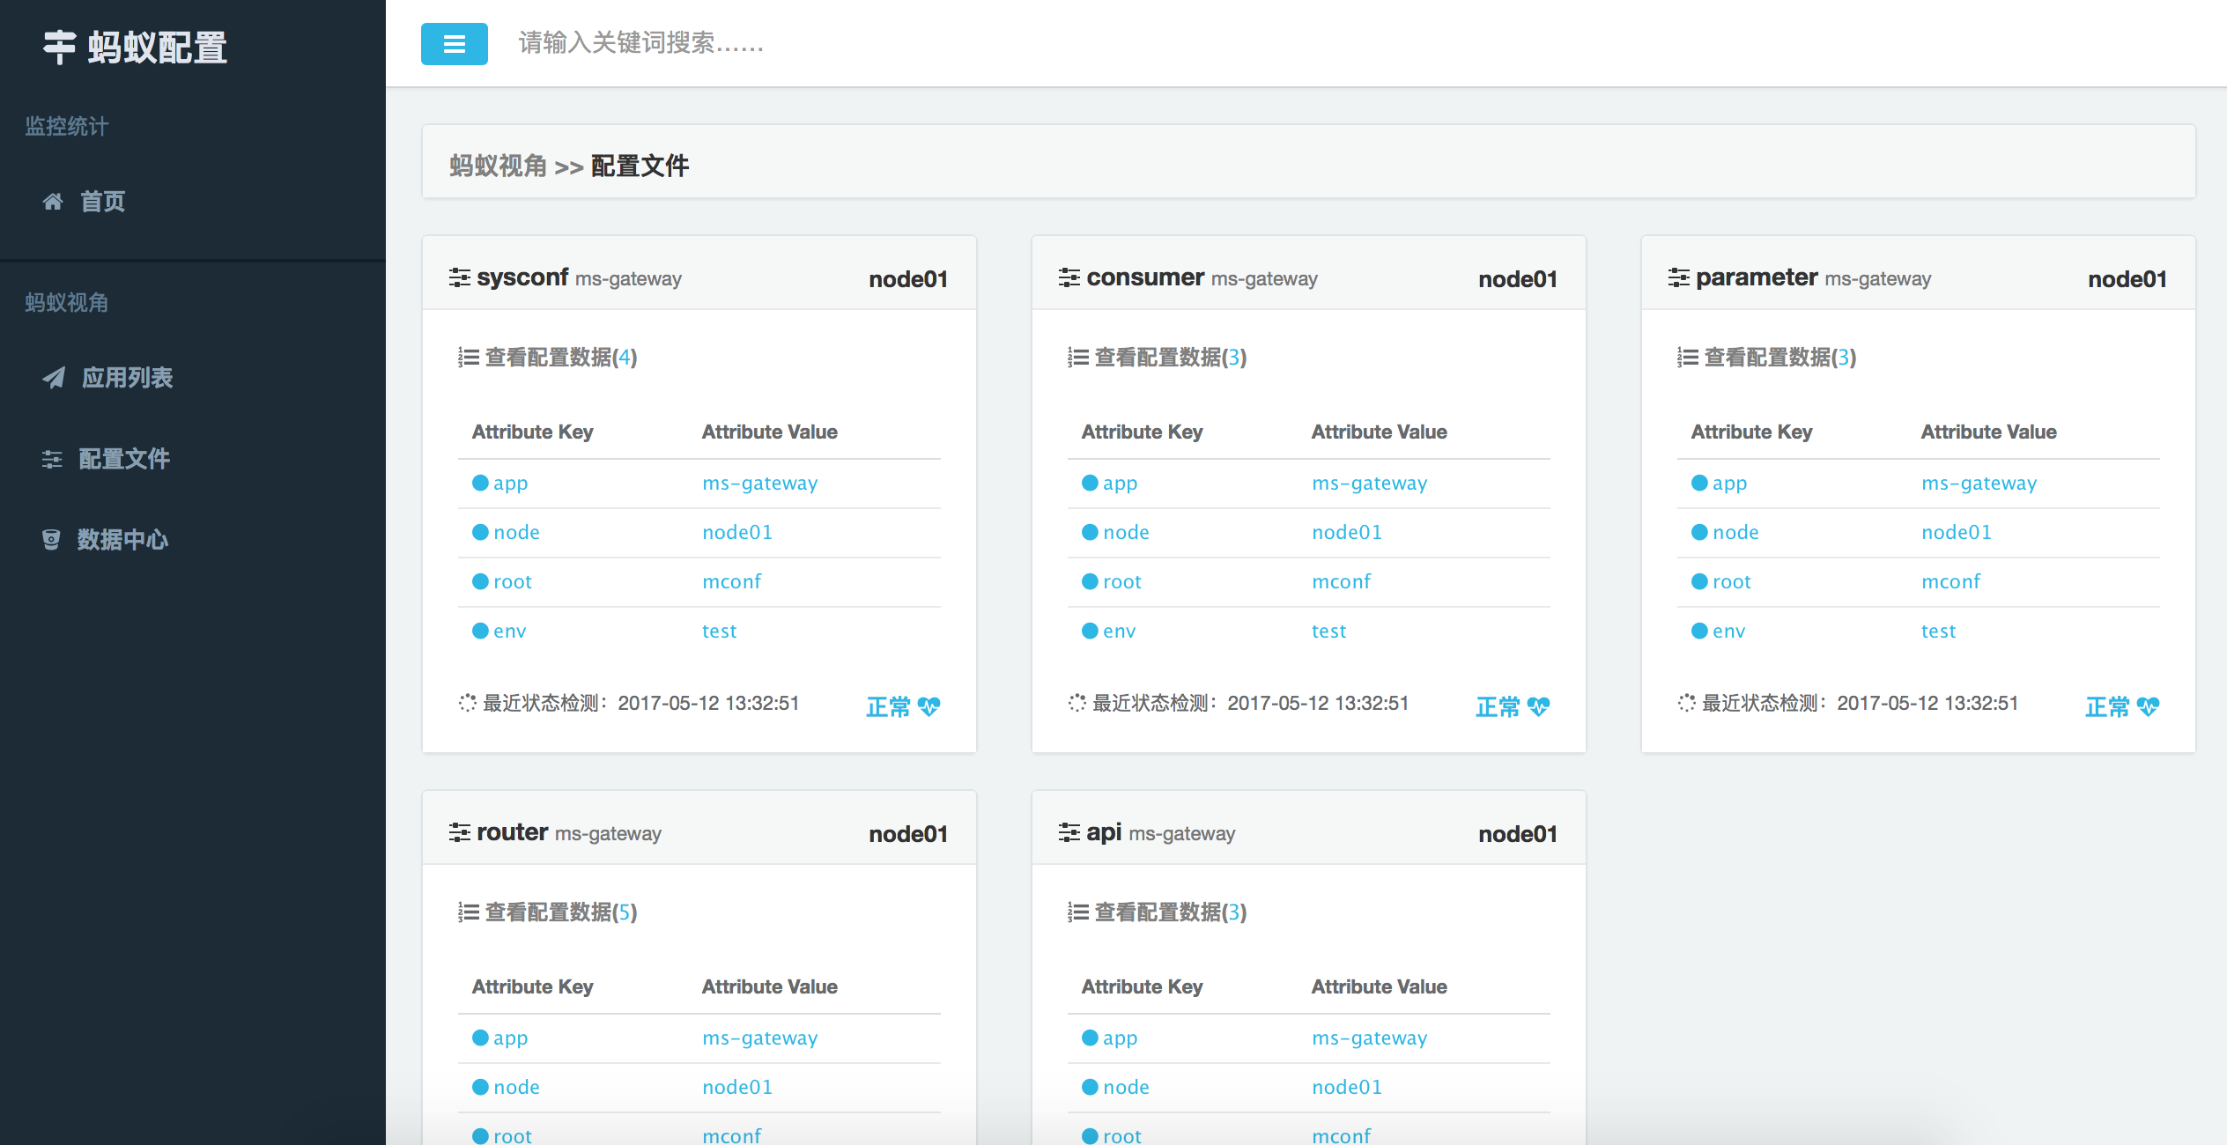This screenshot has width=2227, height=1145.
Task: Click blue dot beside env in sysconf
Action: 480,631
